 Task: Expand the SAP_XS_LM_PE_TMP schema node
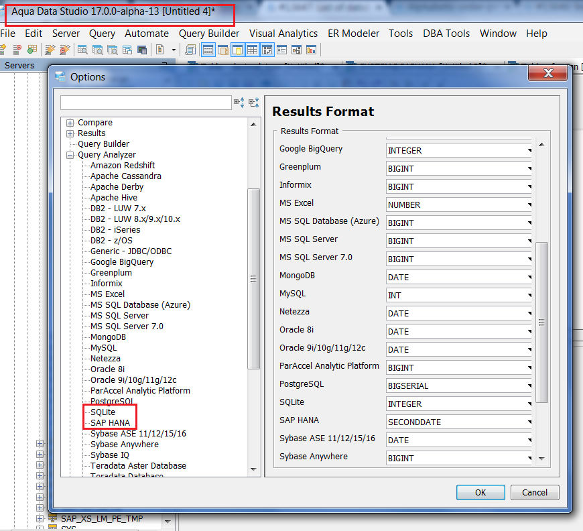40,518
